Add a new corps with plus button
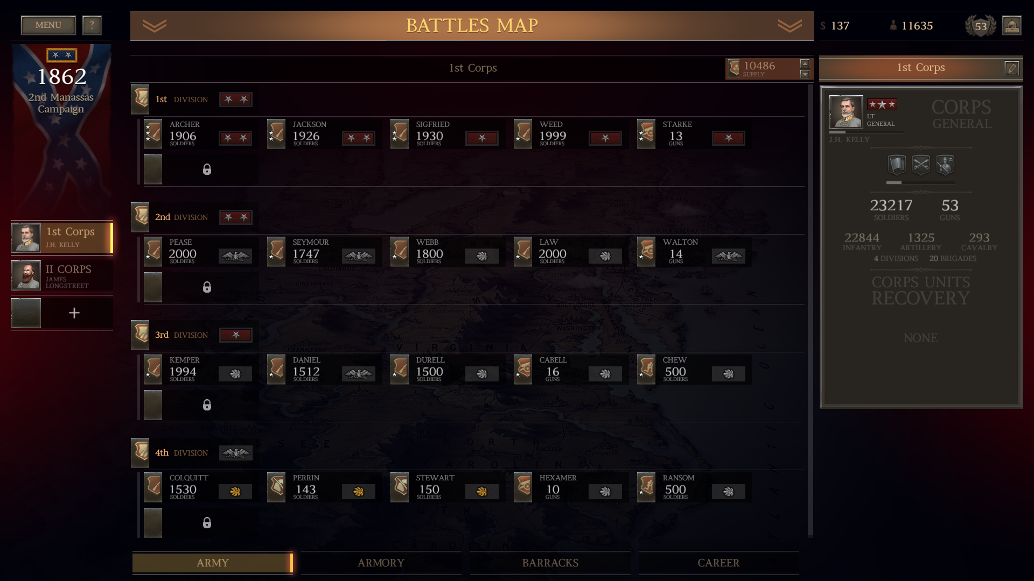 coord(74,313)
